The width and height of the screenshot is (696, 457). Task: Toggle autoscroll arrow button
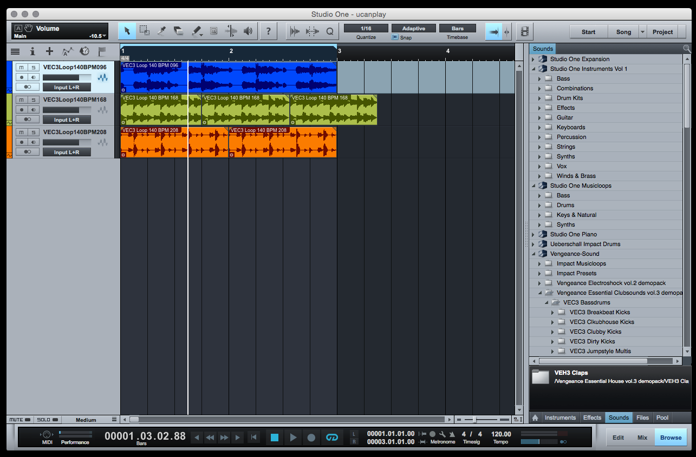point(493,32)
